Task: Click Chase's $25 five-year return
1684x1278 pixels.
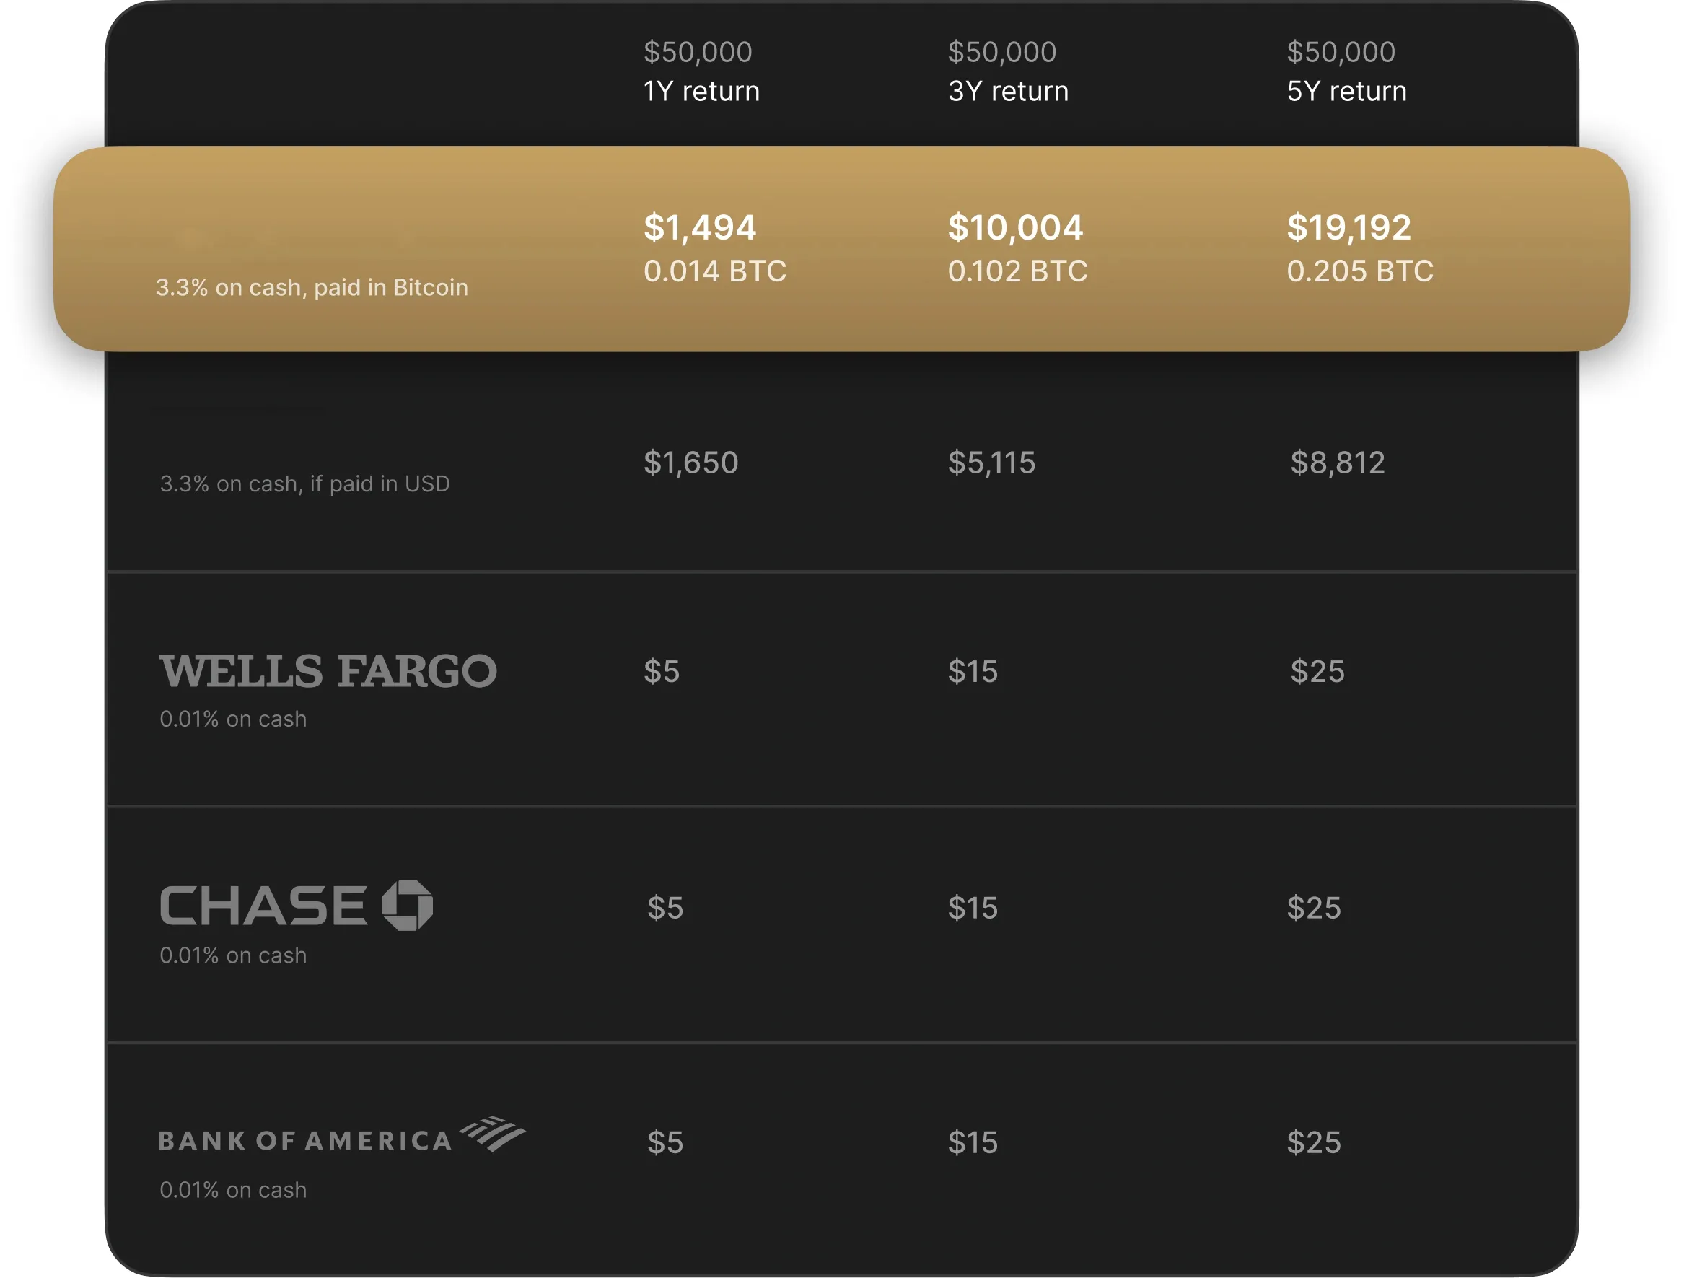Action: pyautogui.click(x=1313, y=908)
